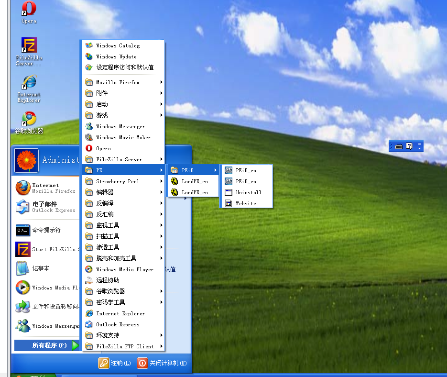Open Windows Messenger in left start pane
The image size is (447, 377).
pyautogui.click(x=47, y=326)
